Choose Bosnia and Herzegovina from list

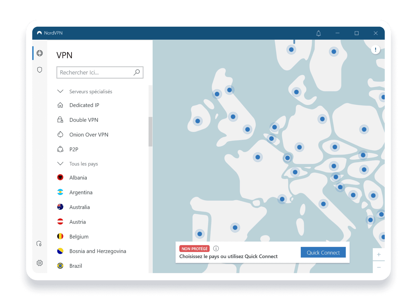98,251
